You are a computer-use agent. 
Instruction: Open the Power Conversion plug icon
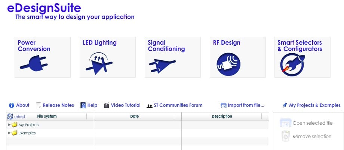34,65
